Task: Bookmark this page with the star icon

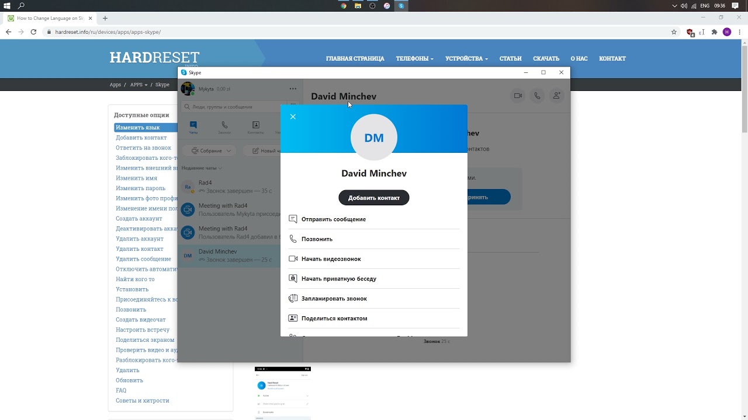Action: [x=674, y=32]
